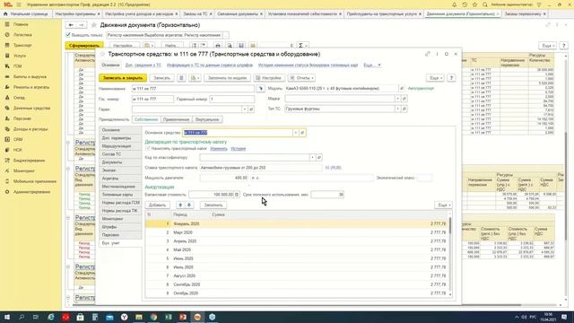Viewport: 574px width, 323px height.
Task: Open favorites star in the top bar
Action: pos(474,4)
